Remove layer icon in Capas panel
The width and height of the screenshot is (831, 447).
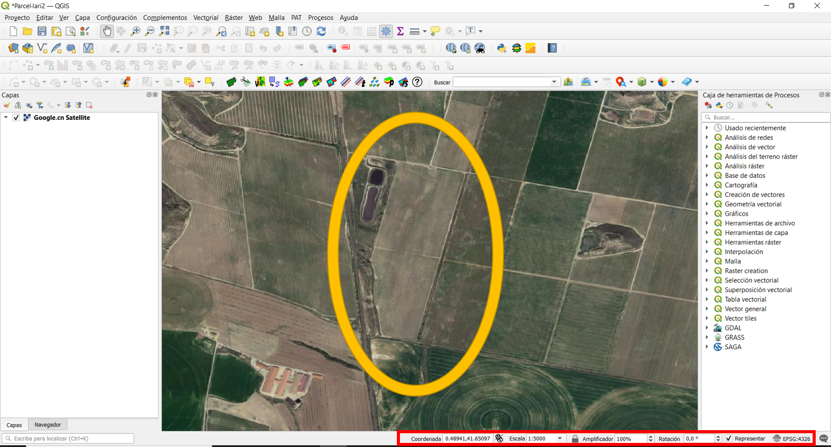[89, 106]
